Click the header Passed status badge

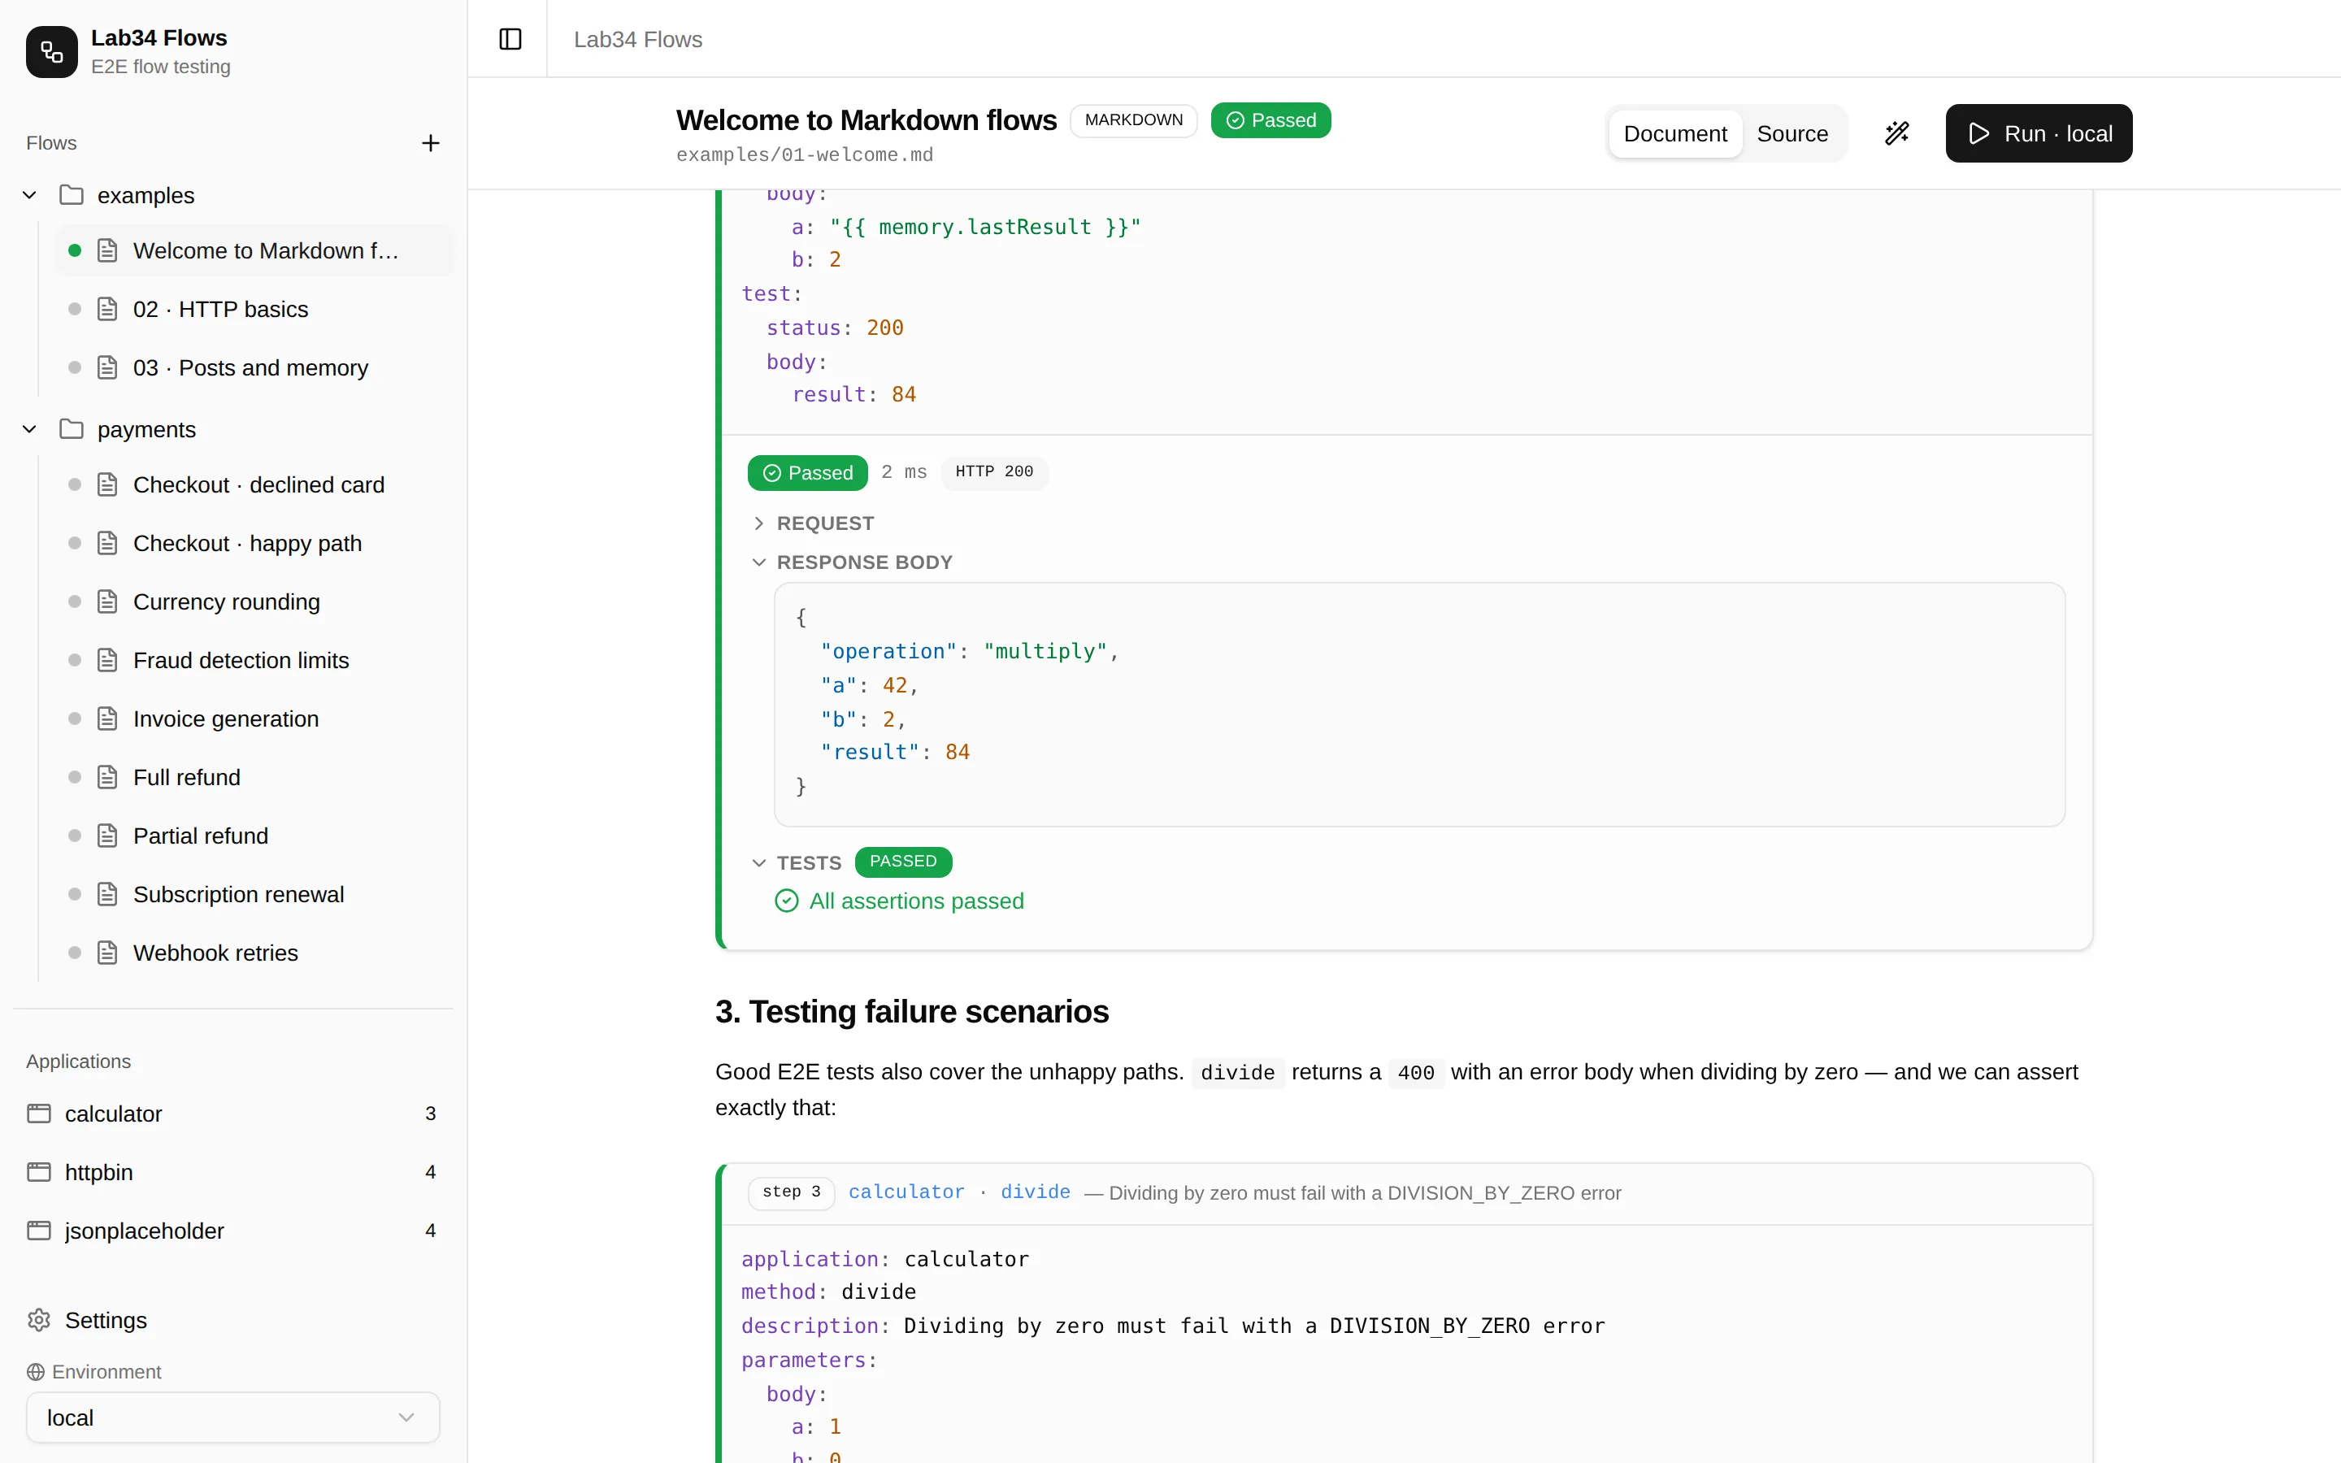(1270, 120)
